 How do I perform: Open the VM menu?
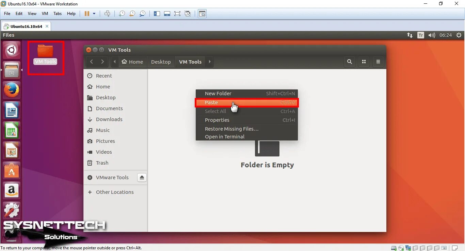pos(45,14)
